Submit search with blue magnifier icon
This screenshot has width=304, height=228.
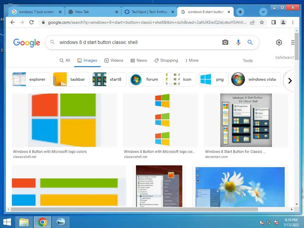coord(250,42)
